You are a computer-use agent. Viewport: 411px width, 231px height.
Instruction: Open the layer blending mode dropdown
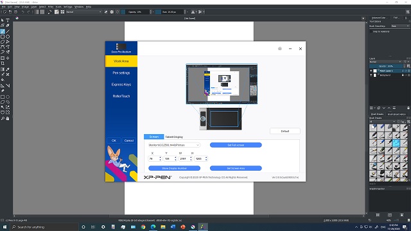coord(385,62)
